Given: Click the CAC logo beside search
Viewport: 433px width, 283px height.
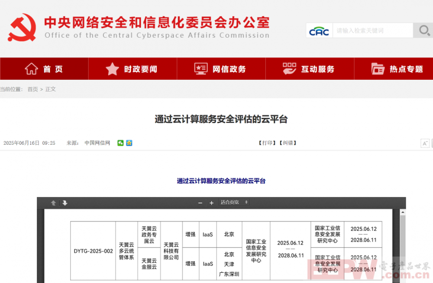Looking at the screenshot, I should coord(319,31).
